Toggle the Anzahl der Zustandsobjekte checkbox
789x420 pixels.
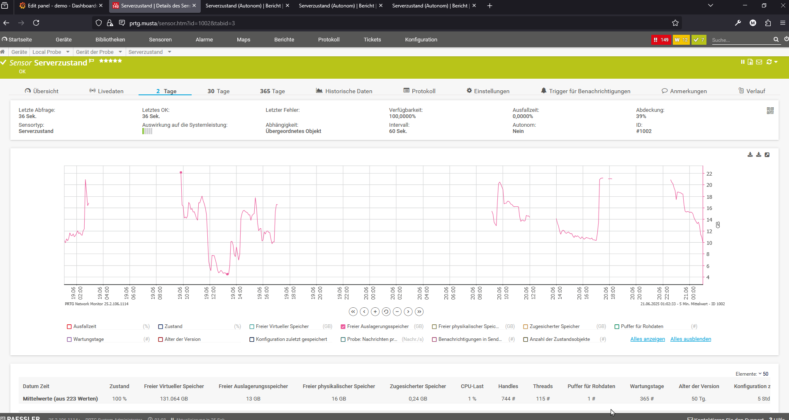pyautogui.click(x=526, y=340)
